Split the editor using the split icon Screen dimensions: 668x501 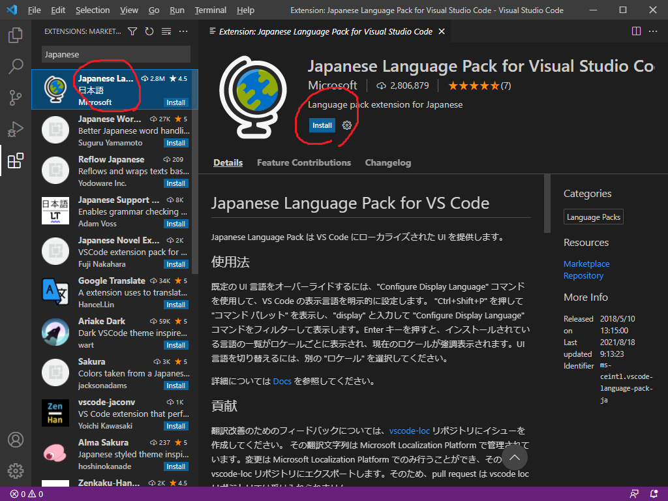tap(636, 31)
